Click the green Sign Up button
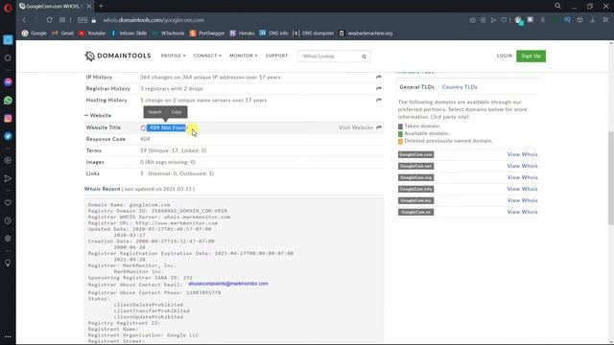 click(531, 56)
